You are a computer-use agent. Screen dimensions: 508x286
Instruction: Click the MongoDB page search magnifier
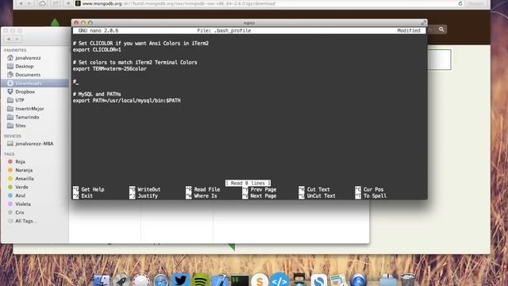(441, 29)
